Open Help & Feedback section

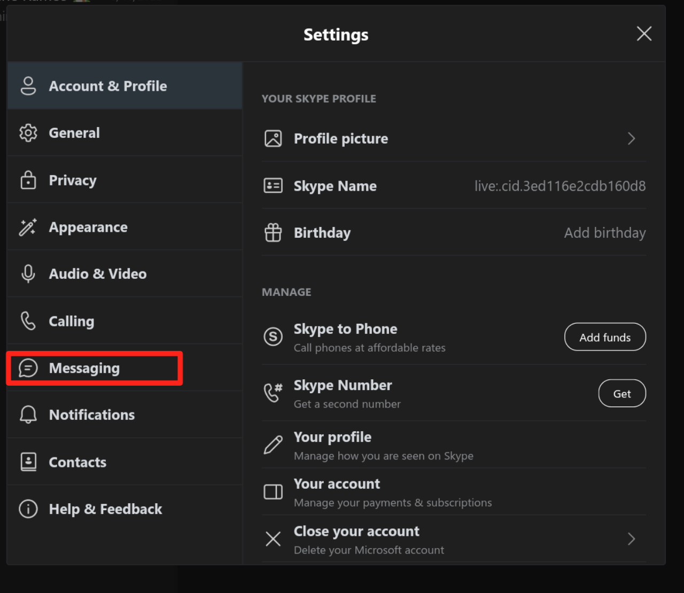pos(125,509)
